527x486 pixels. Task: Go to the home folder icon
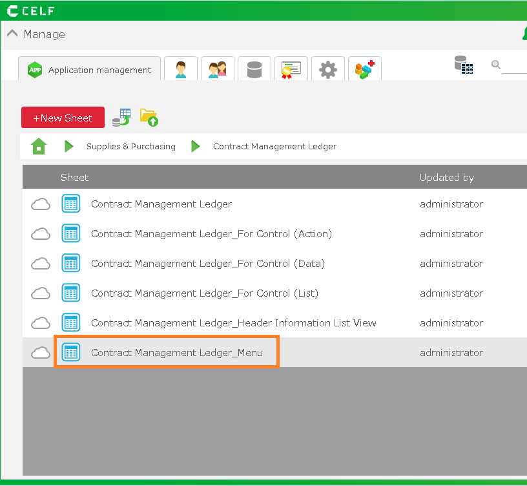pos(39,147)
